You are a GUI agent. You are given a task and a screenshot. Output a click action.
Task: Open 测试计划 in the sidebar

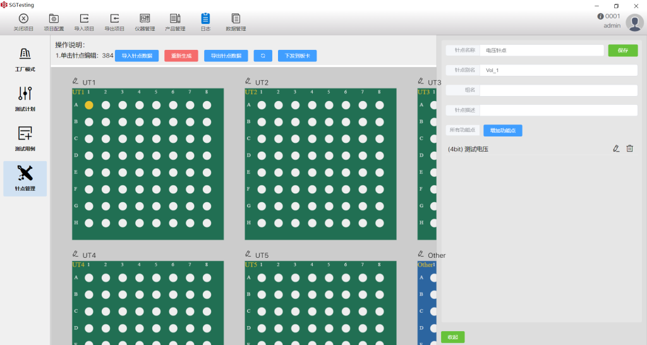25,99
